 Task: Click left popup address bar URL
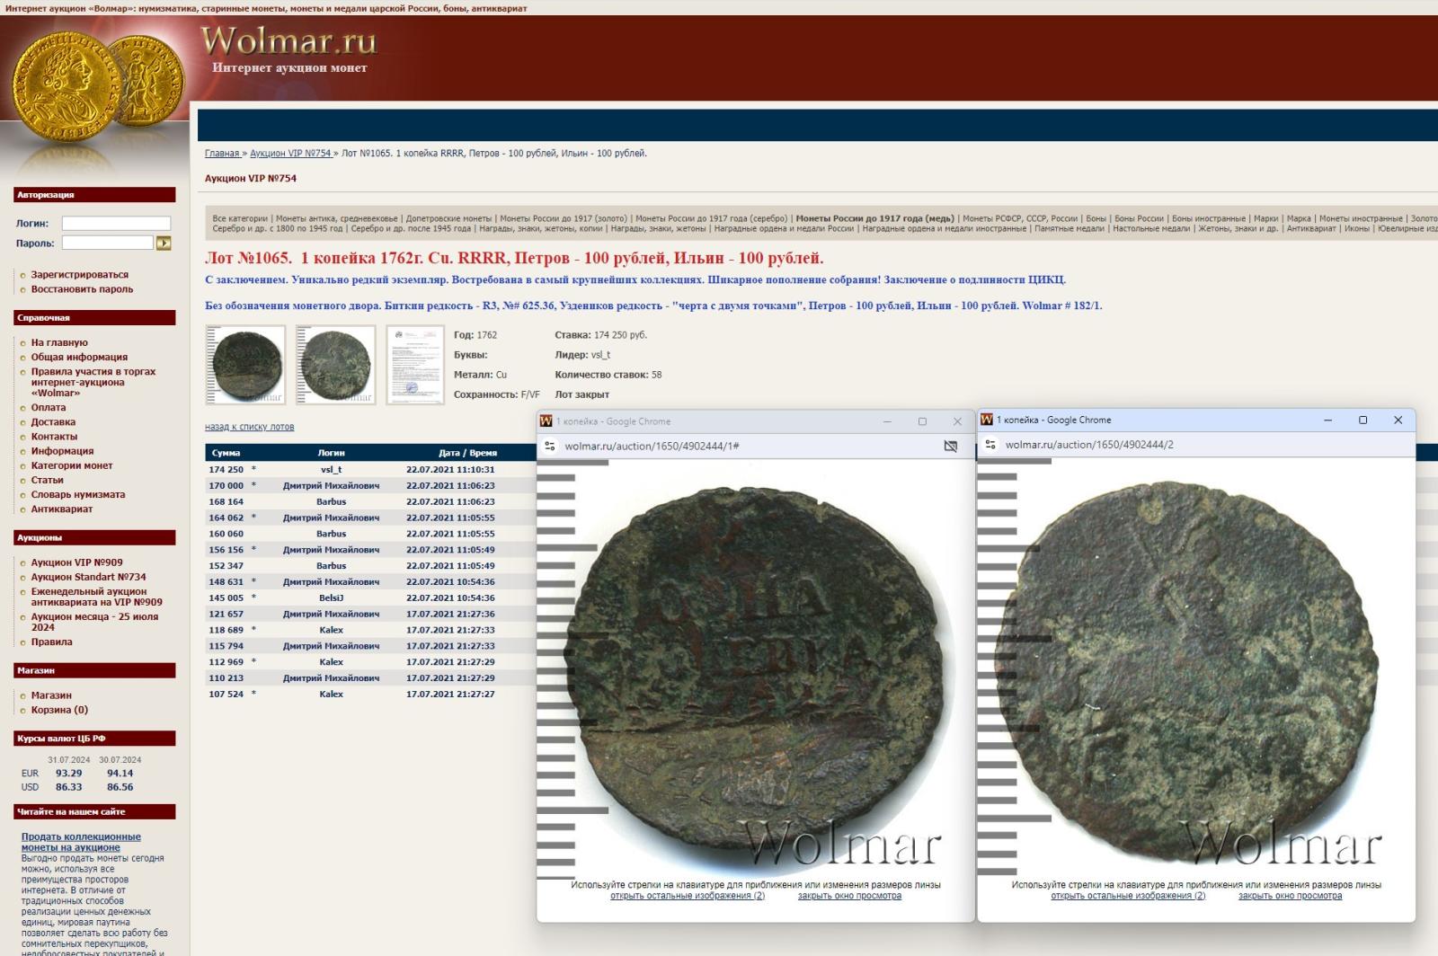coord(652,446)
